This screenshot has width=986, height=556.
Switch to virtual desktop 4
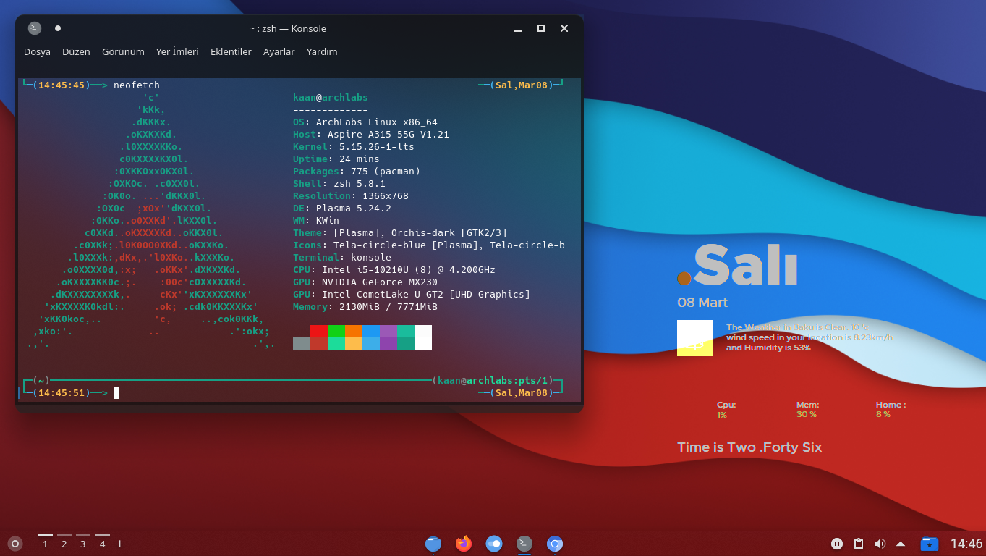click(x=102, y=544)
